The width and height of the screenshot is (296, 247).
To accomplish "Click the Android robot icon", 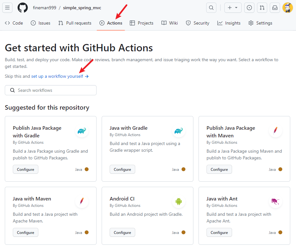I will [x=179, y=201].
